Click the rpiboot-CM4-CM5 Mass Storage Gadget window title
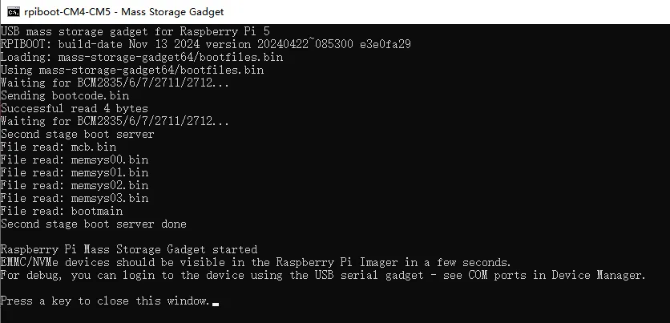670x323 pixels. coord(124,11)
